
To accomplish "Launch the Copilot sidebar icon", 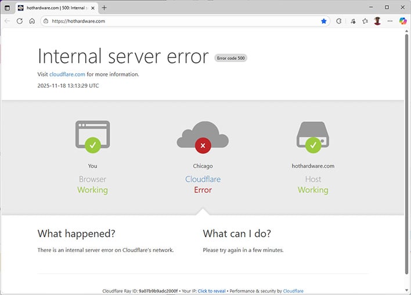I will (x=403, y=21).
